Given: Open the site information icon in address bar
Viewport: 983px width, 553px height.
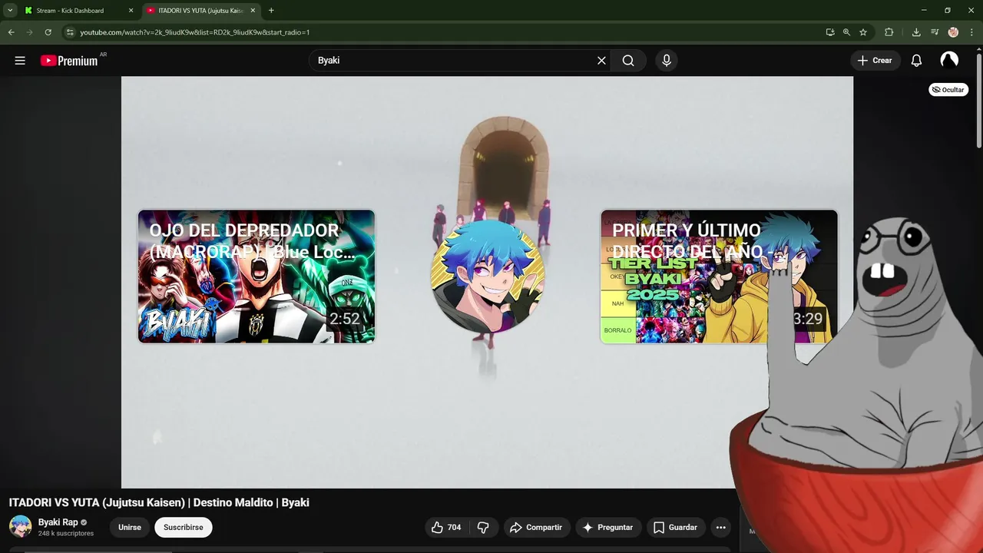Looking at the screenshot, I should 70,32.
